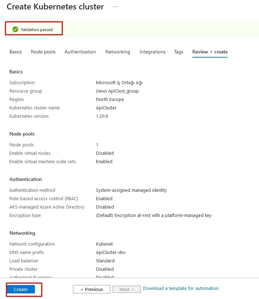Switch to the Integrations tab
The image size is (259, 299).
tap(152, 52)
